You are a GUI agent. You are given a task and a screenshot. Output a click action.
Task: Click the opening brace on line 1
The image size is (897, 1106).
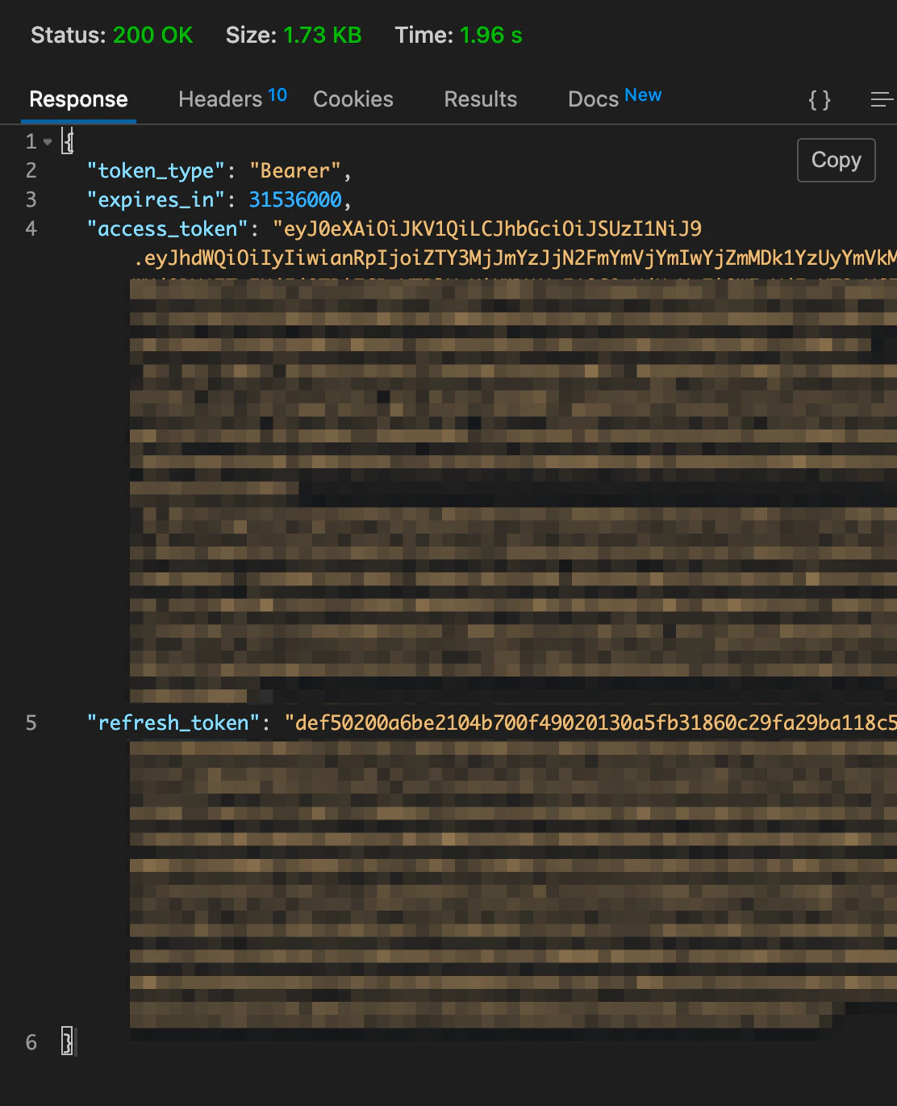[68, 142]
